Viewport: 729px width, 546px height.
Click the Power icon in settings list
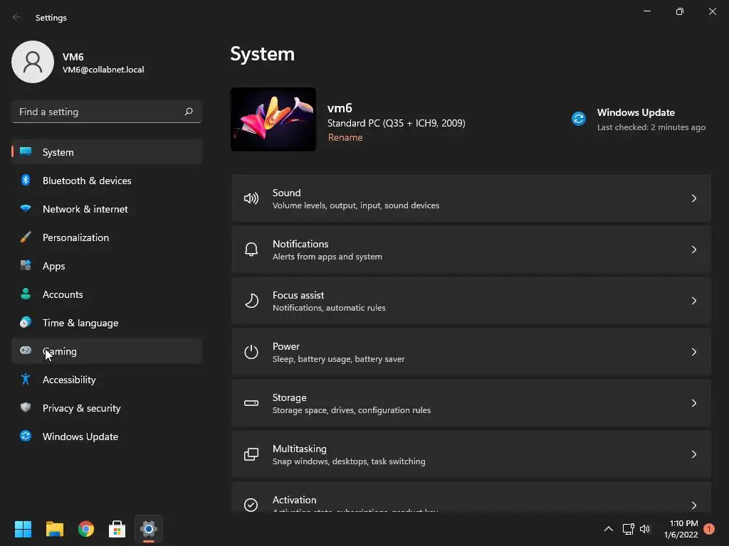point(251,352)
